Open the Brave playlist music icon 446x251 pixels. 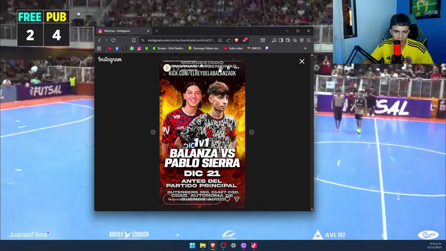coord(274,40)
